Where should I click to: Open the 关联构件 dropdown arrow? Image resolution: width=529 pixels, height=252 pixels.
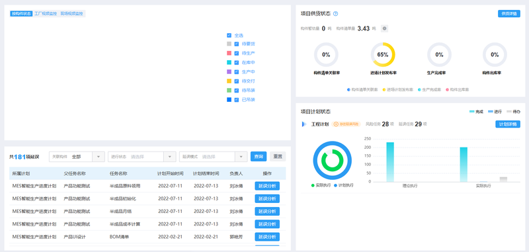[x=99, y=157]
